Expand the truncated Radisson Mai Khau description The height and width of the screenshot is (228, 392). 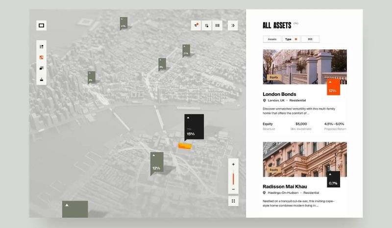[x=298, y=203]
